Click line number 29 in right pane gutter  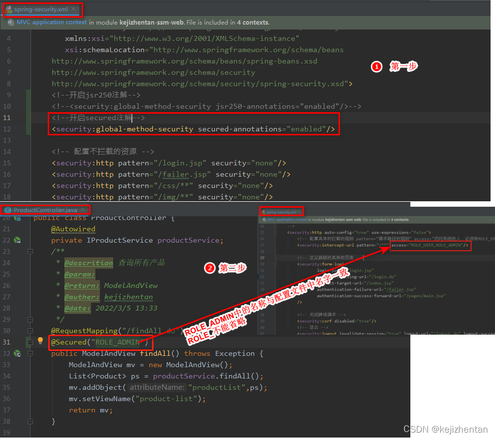[x=262, y=258]
